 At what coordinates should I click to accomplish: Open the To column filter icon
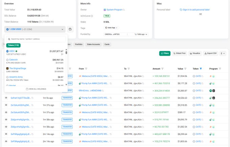[129, 69]
